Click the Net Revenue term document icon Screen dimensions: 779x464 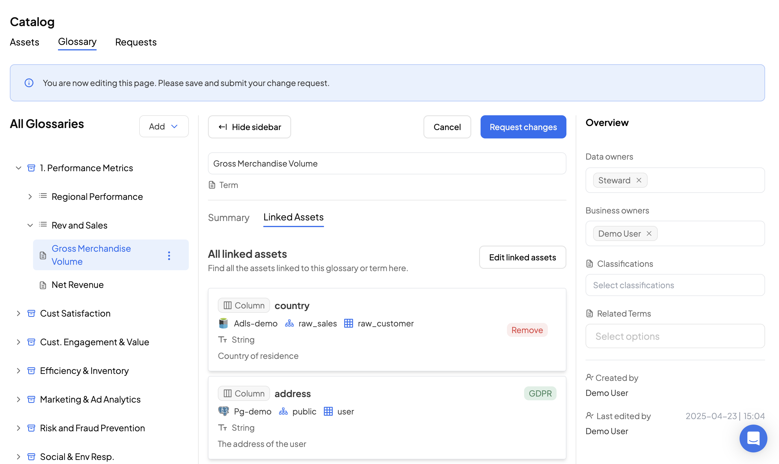(x=43, y=285)
